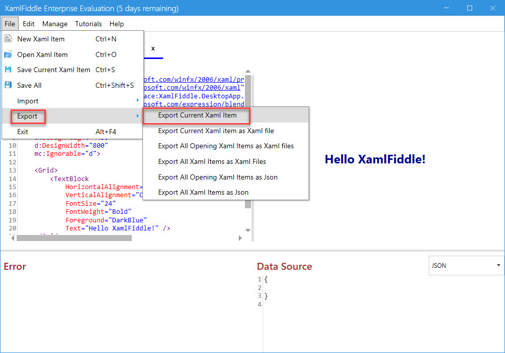Select Export All Xaml Items as Xaml Files
This screenshot has height=353, width=505.
225,161
